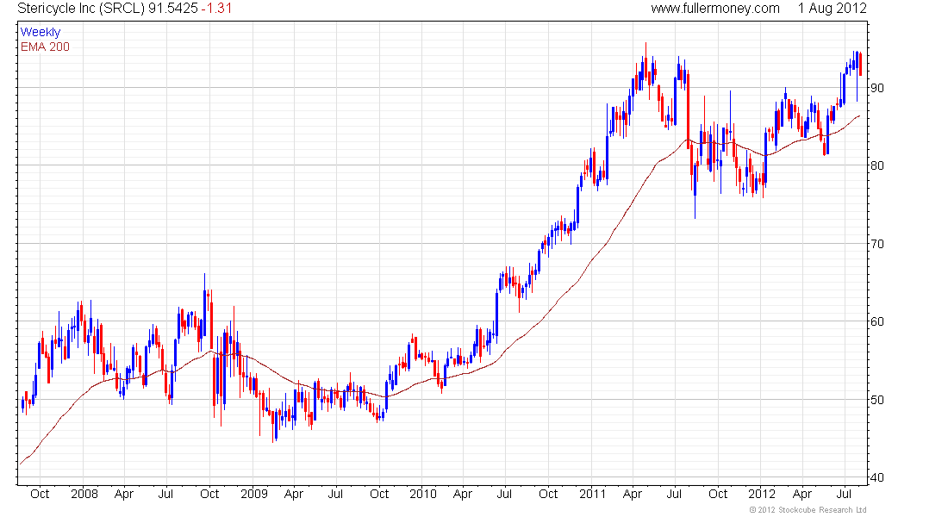Click the Jul label between 2011 and 2012
This screenshot has height=517, width=948.
(x=674, y=494)
